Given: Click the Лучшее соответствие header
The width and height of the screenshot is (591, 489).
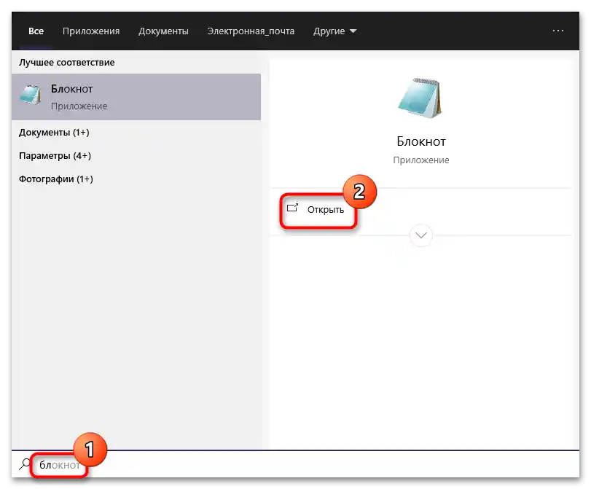Looking at the screenshot, I should [67, 63].
